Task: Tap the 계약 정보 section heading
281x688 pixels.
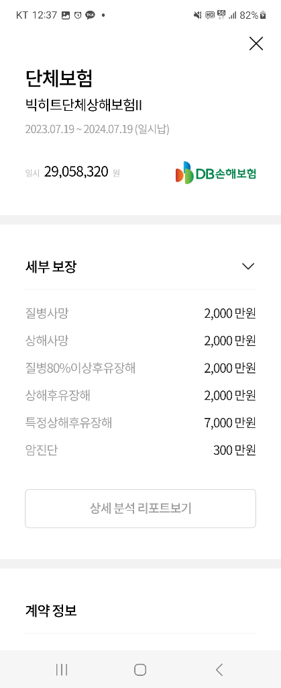Action: (51, 610)
